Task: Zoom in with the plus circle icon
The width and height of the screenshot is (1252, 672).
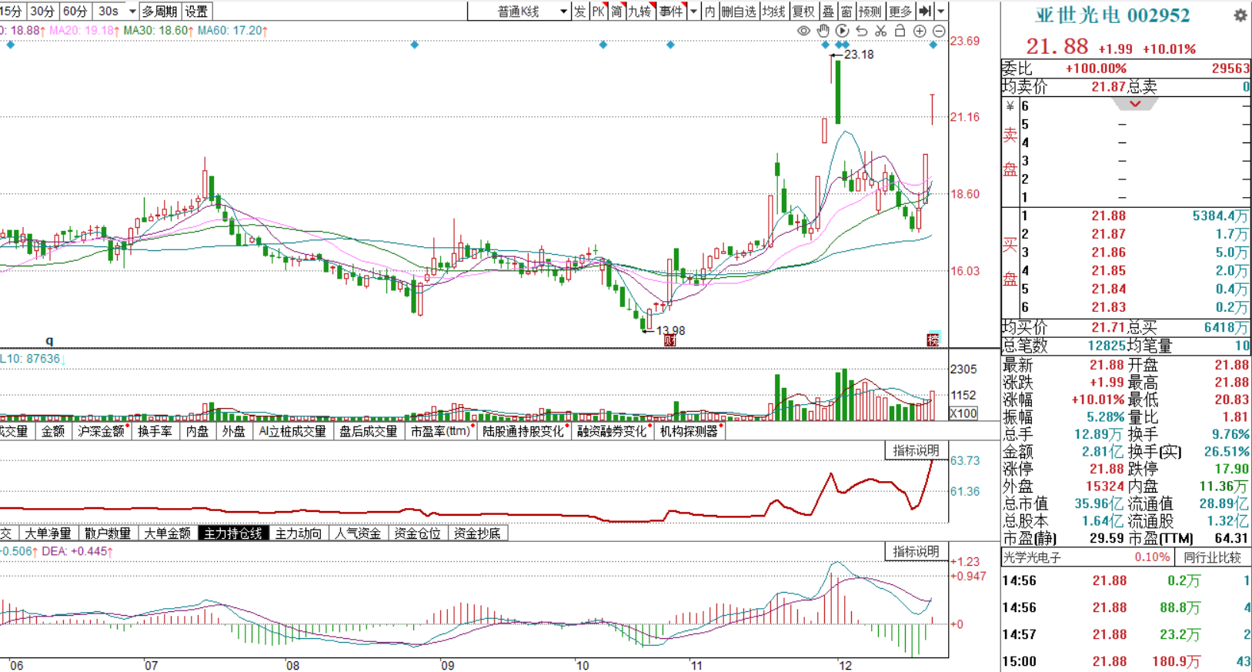Action: (920, 31)
